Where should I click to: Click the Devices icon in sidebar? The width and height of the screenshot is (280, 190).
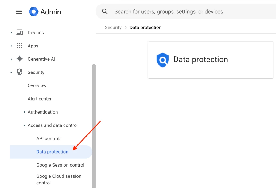tap(20, 32)
